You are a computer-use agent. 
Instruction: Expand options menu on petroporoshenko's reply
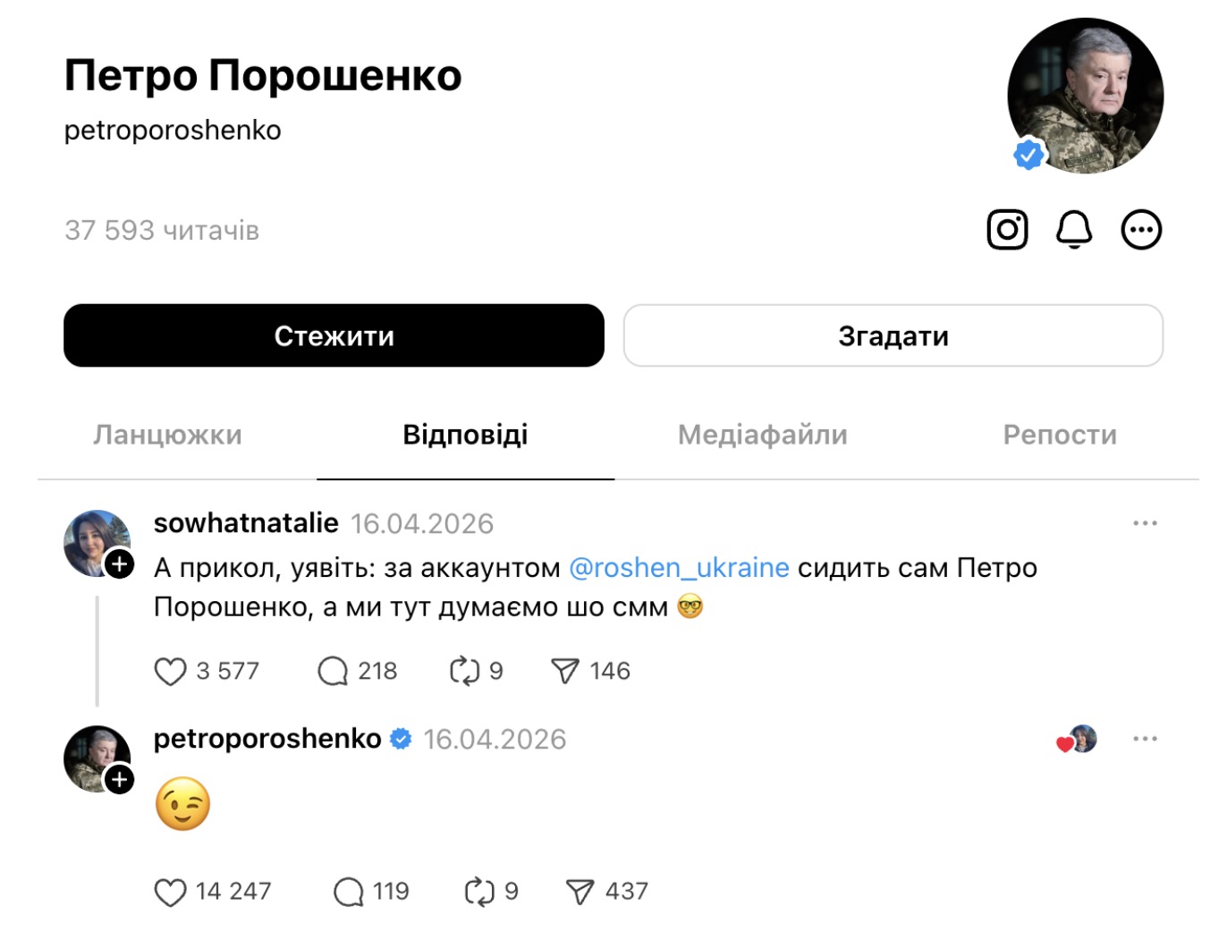(1145, 739)
